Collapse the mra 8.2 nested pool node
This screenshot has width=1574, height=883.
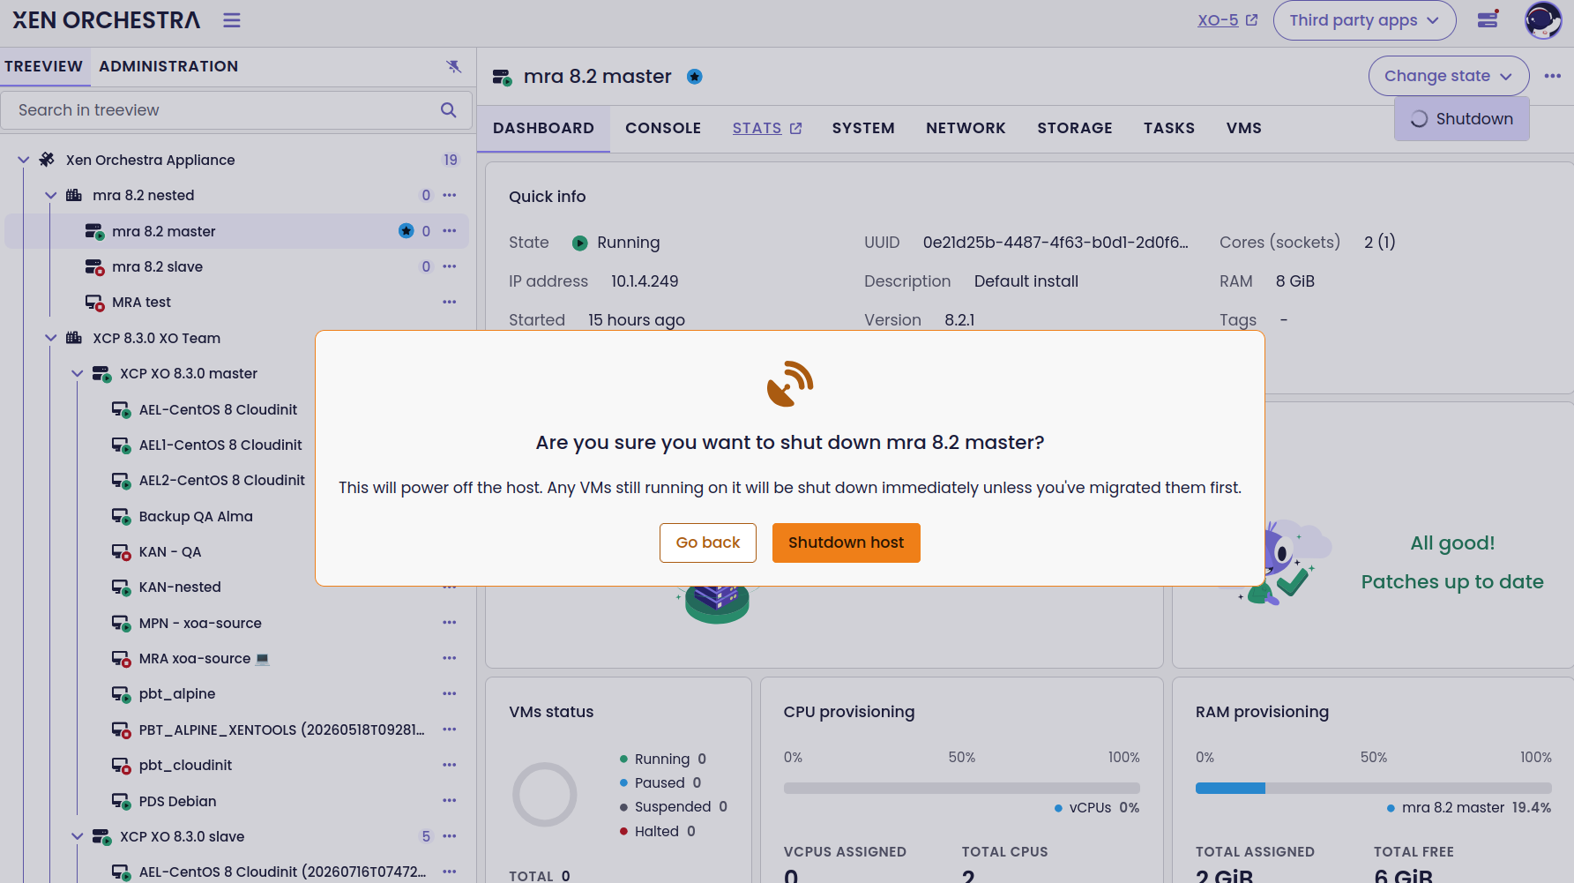point(51,195)
